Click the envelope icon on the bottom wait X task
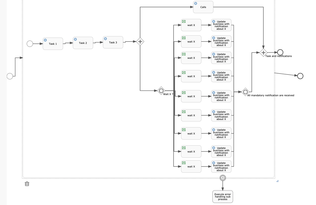The image size is (316, 205). click(x=184, y=162)
